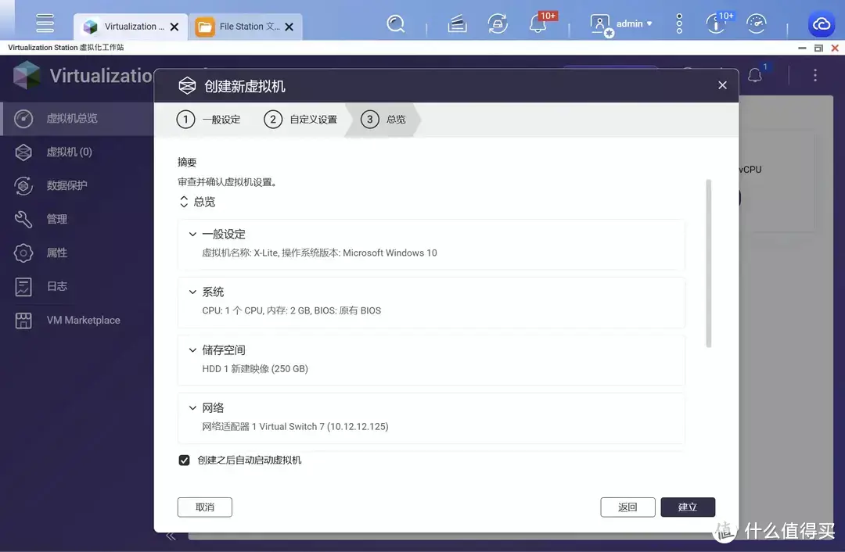Switch to the Virtualization Station taskbar tab
The width and height of the screenshot is (845, 552).
click(131, 27)
